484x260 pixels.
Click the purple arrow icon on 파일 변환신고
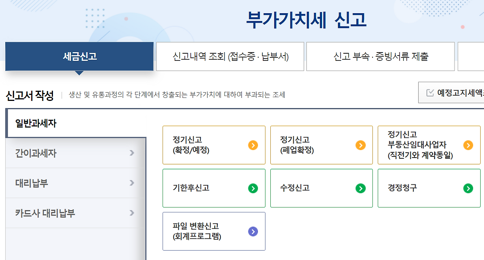coord(253,231)
